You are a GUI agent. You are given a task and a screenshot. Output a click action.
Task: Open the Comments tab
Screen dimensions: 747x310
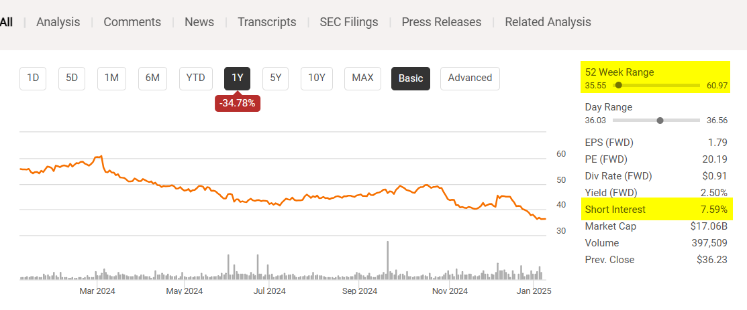point(132,22)
